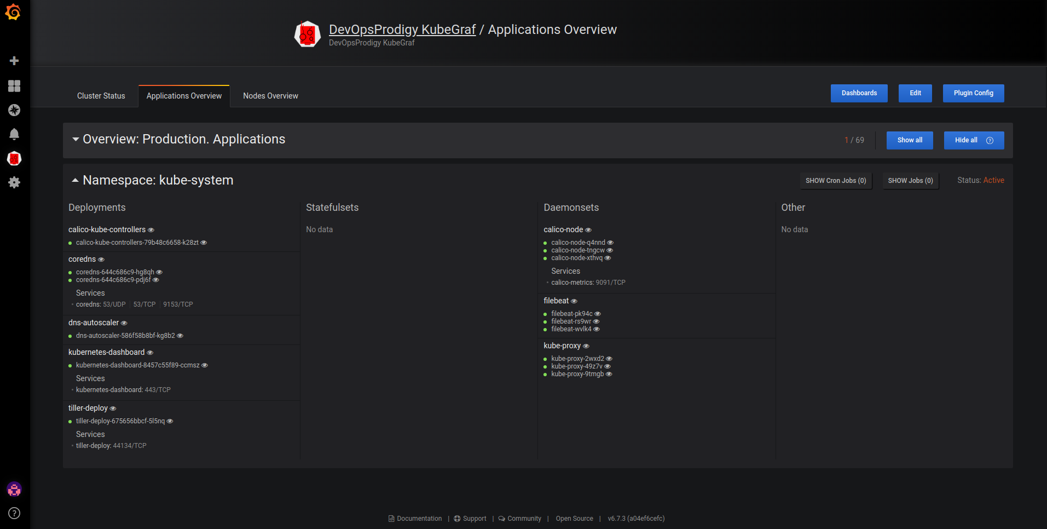The width and height of the screenshot is (1047, 529).
Task: Click SHOW Cron Jobs (0) button
Action: point(836,181)
